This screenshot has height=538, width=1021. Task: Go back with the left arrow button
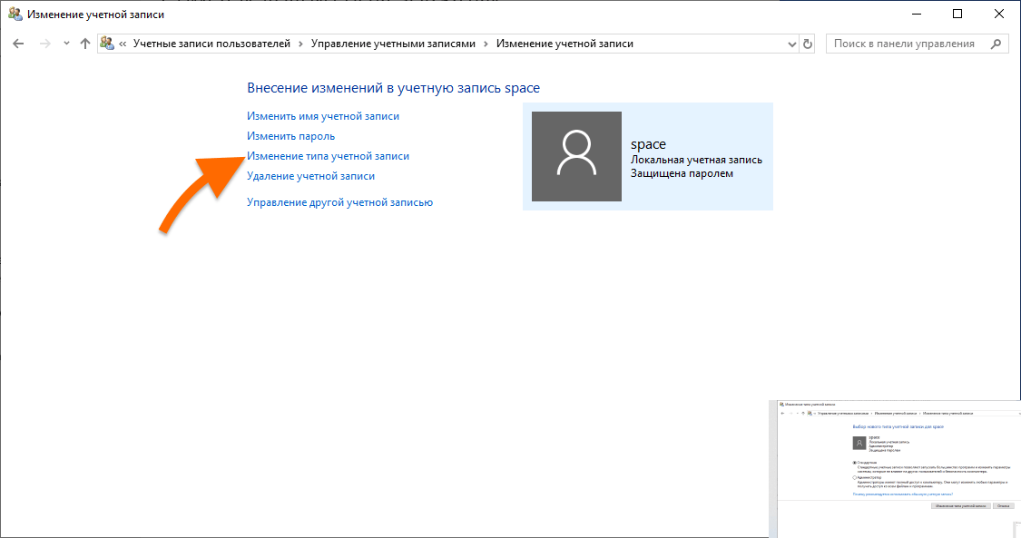[18, 44]
